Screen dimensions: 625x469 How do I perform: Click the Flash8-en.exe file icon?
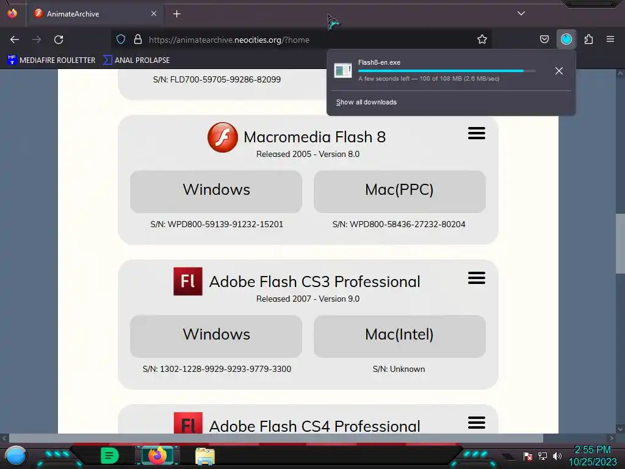pos(343,71)
